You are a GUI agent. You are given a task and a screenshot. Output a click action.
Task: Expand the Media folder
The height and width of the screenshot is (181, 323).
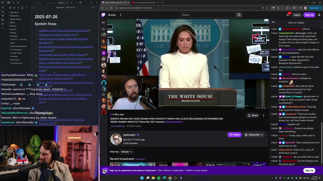12,23
